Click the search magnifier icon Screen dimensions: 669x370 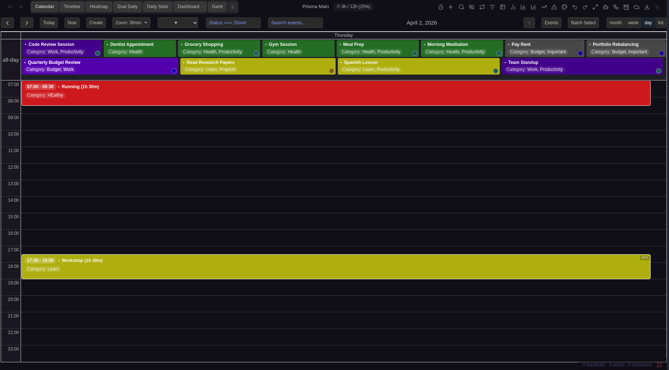point(461,7)
